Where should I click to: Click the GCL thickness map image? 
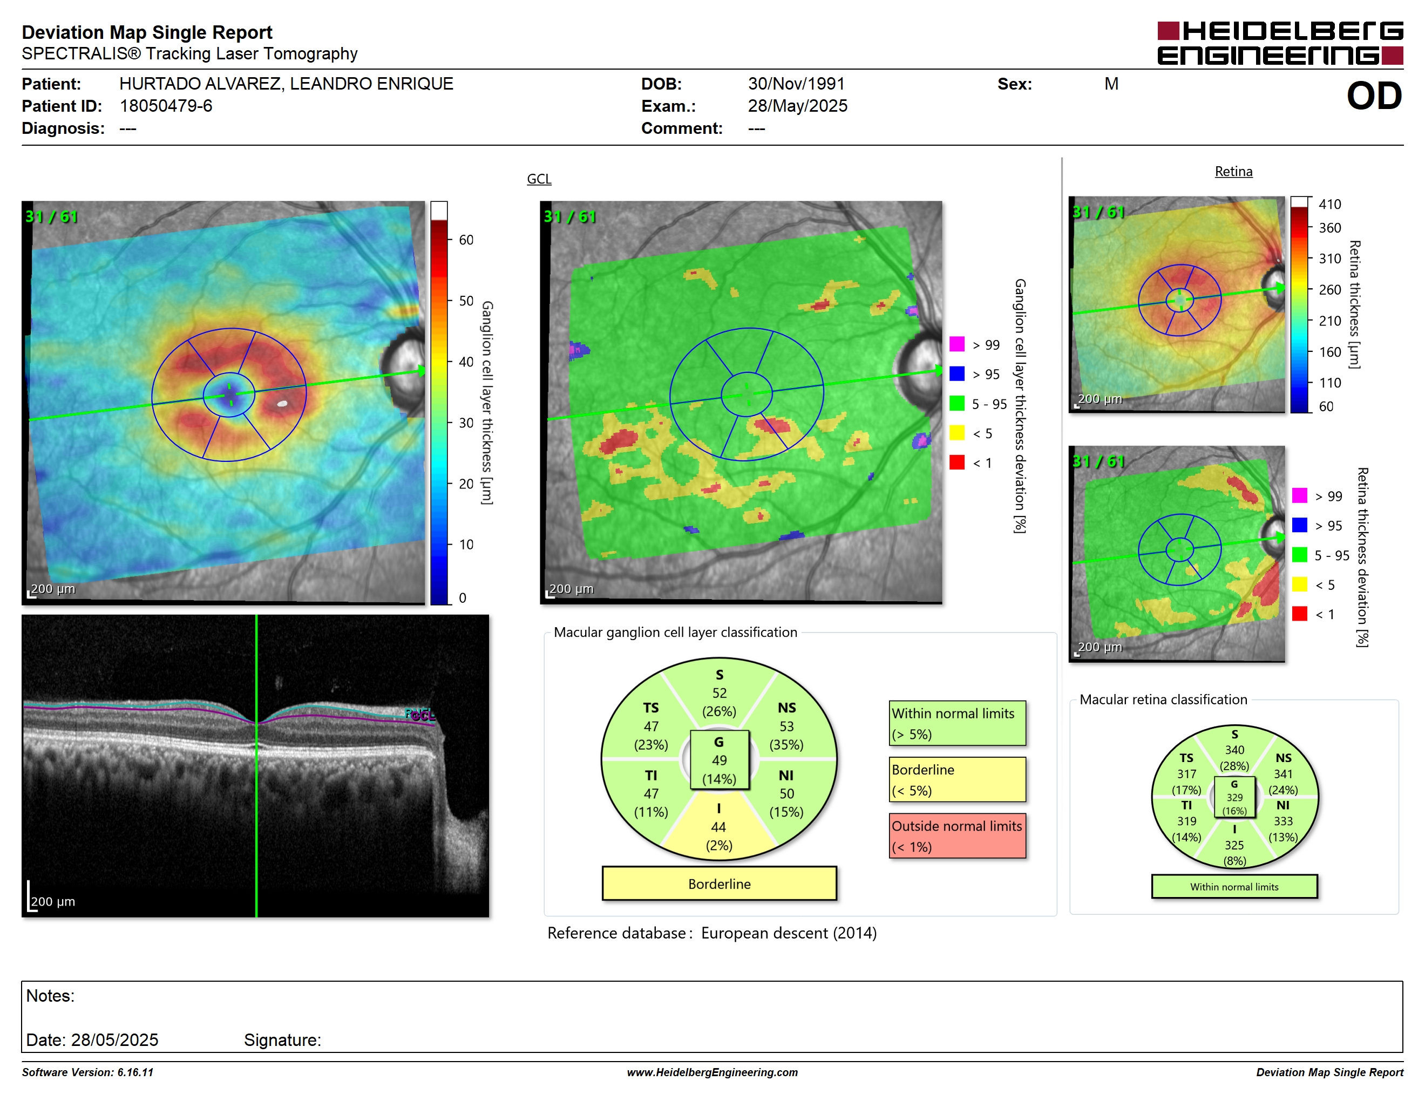pos(223,403)
